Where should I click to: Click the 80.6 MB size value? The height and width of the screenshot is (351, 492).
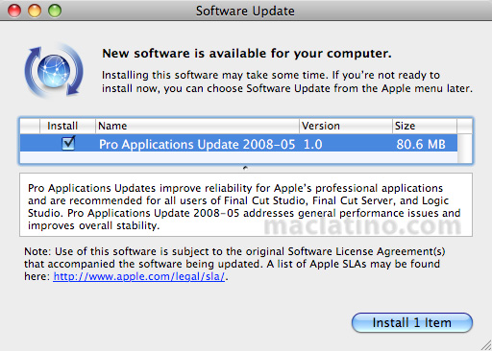click(421, 144)
